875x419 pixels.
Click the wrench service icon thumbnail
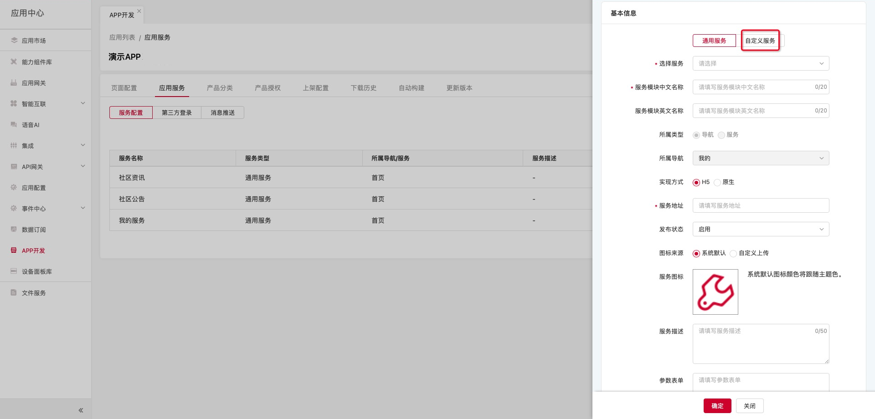[715, 292]
